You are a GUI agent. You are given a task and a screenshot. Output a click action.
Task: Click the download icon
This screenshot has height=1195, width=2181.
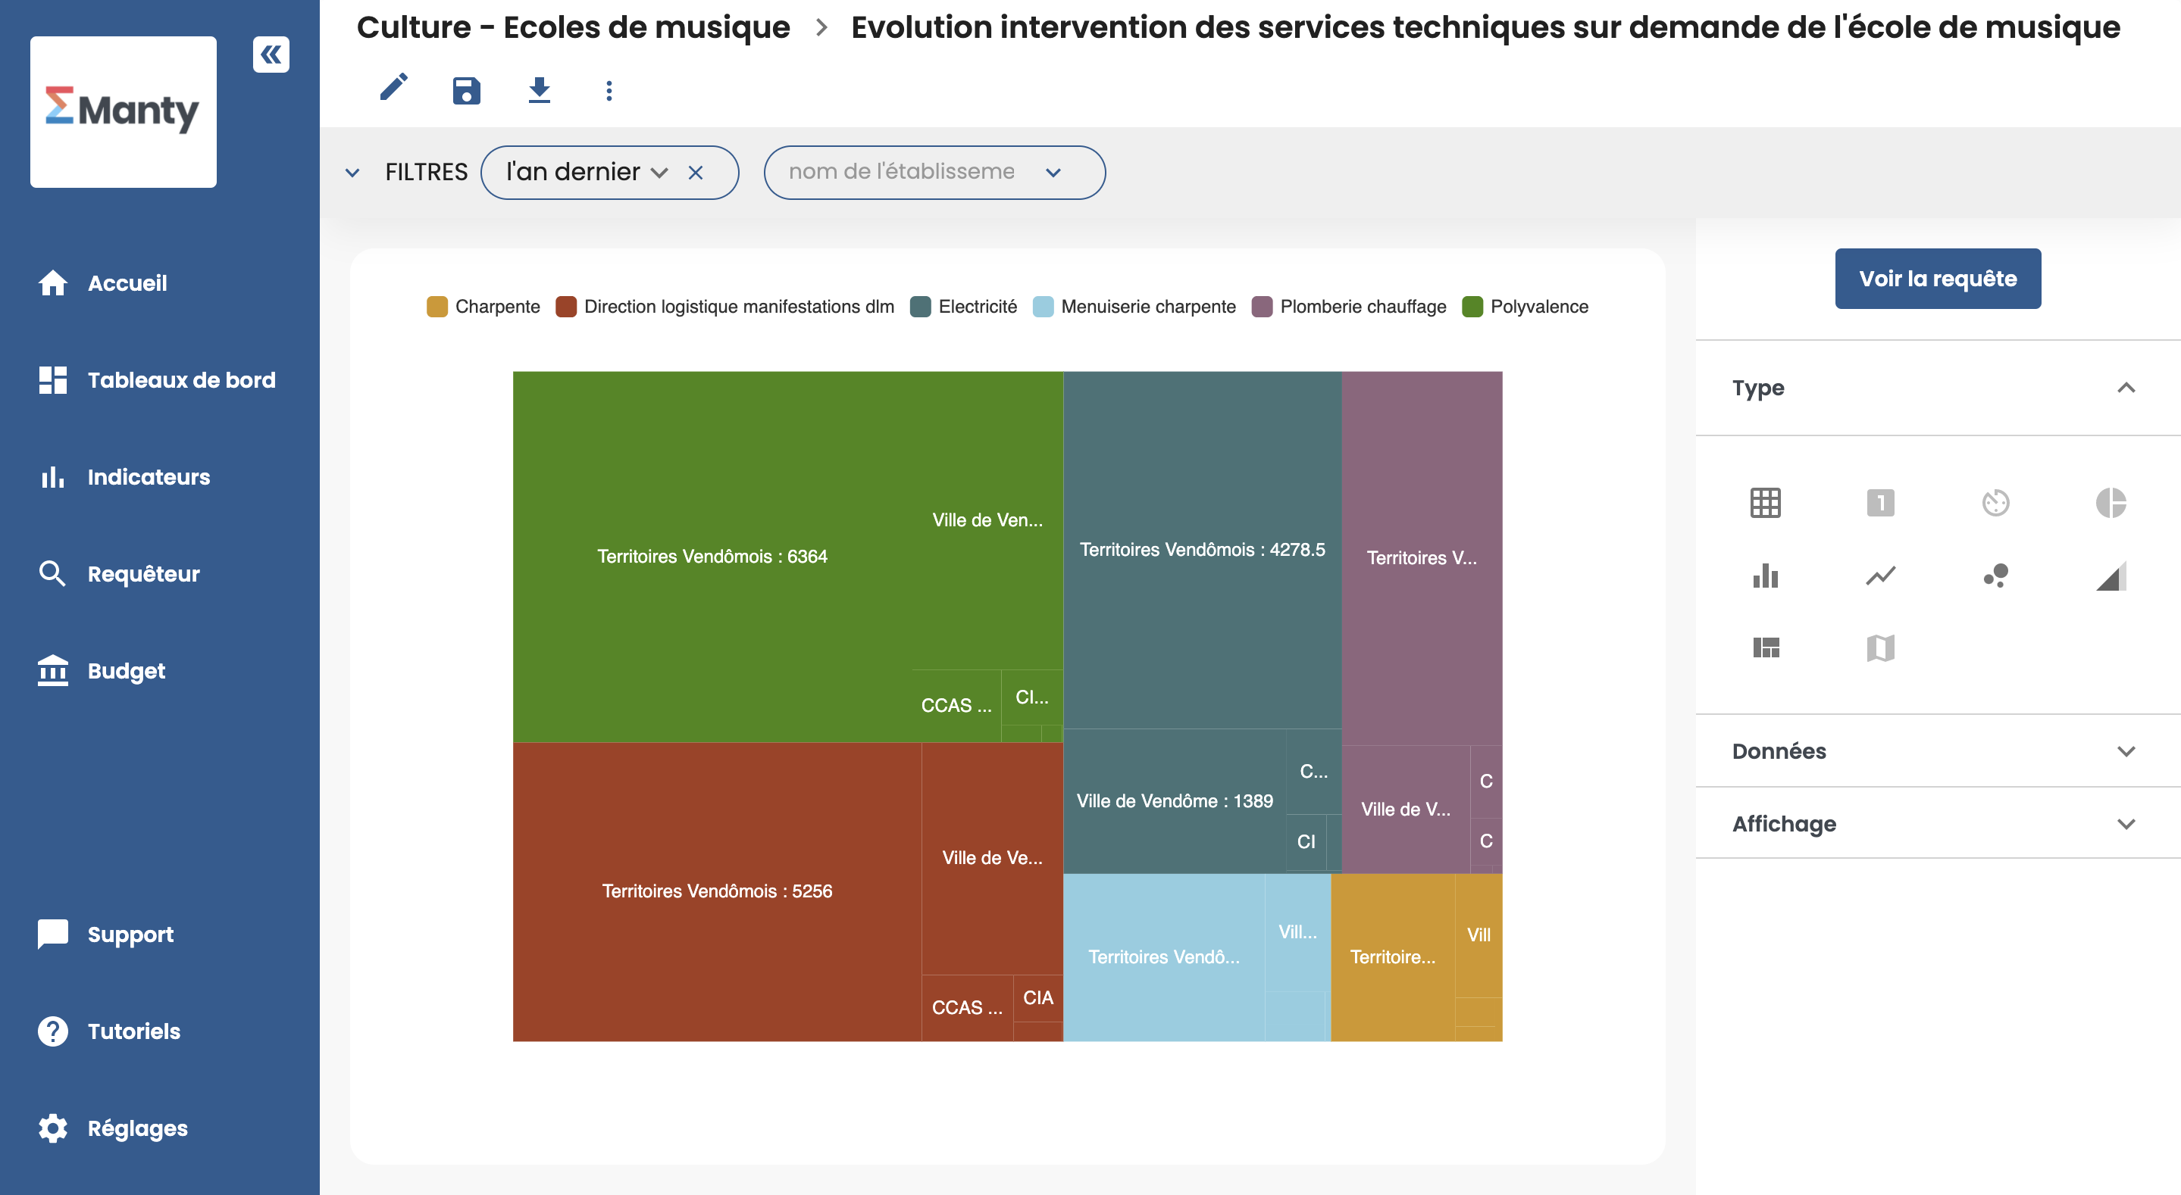point(540,89)
